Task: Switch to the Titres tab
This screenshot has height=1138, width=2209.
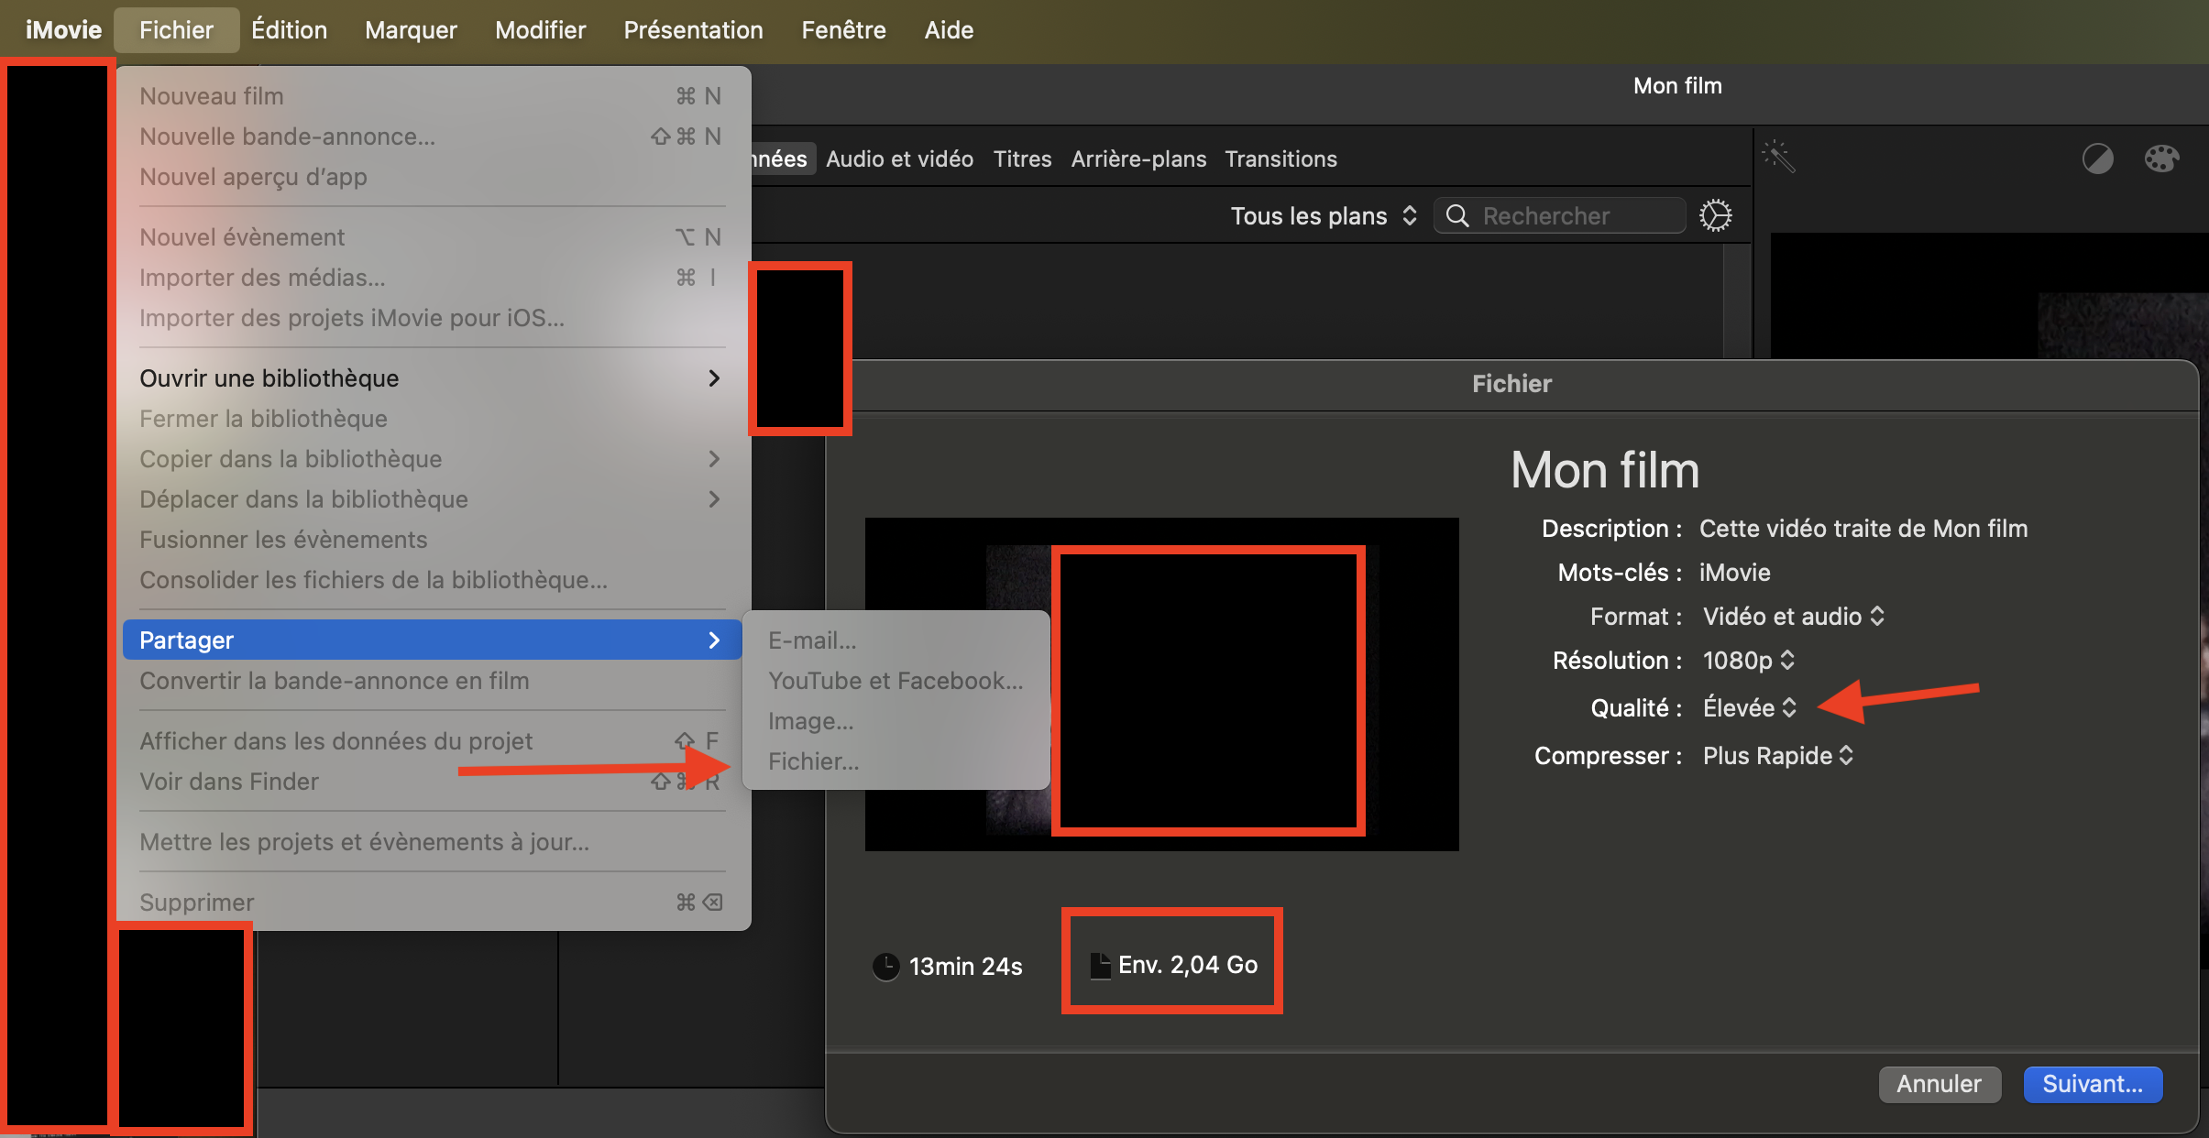Action: 1022,159
